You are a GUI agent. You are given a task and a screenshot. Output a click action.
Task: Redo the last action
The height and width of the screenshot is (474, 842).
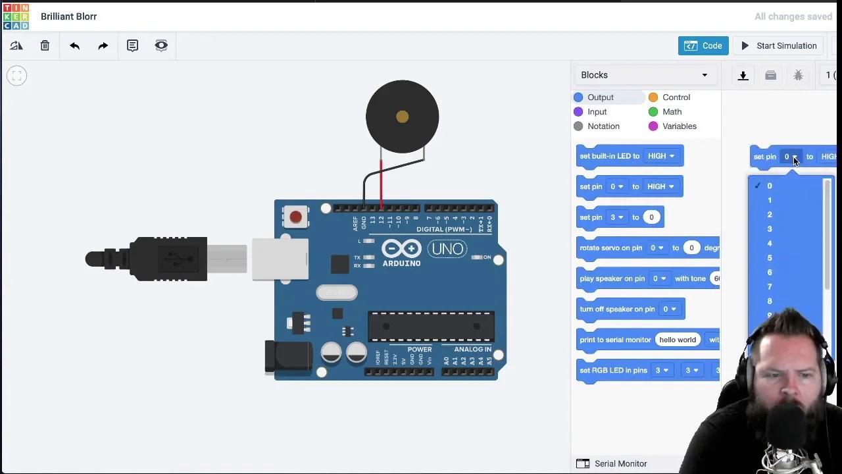tap(103, 45)
